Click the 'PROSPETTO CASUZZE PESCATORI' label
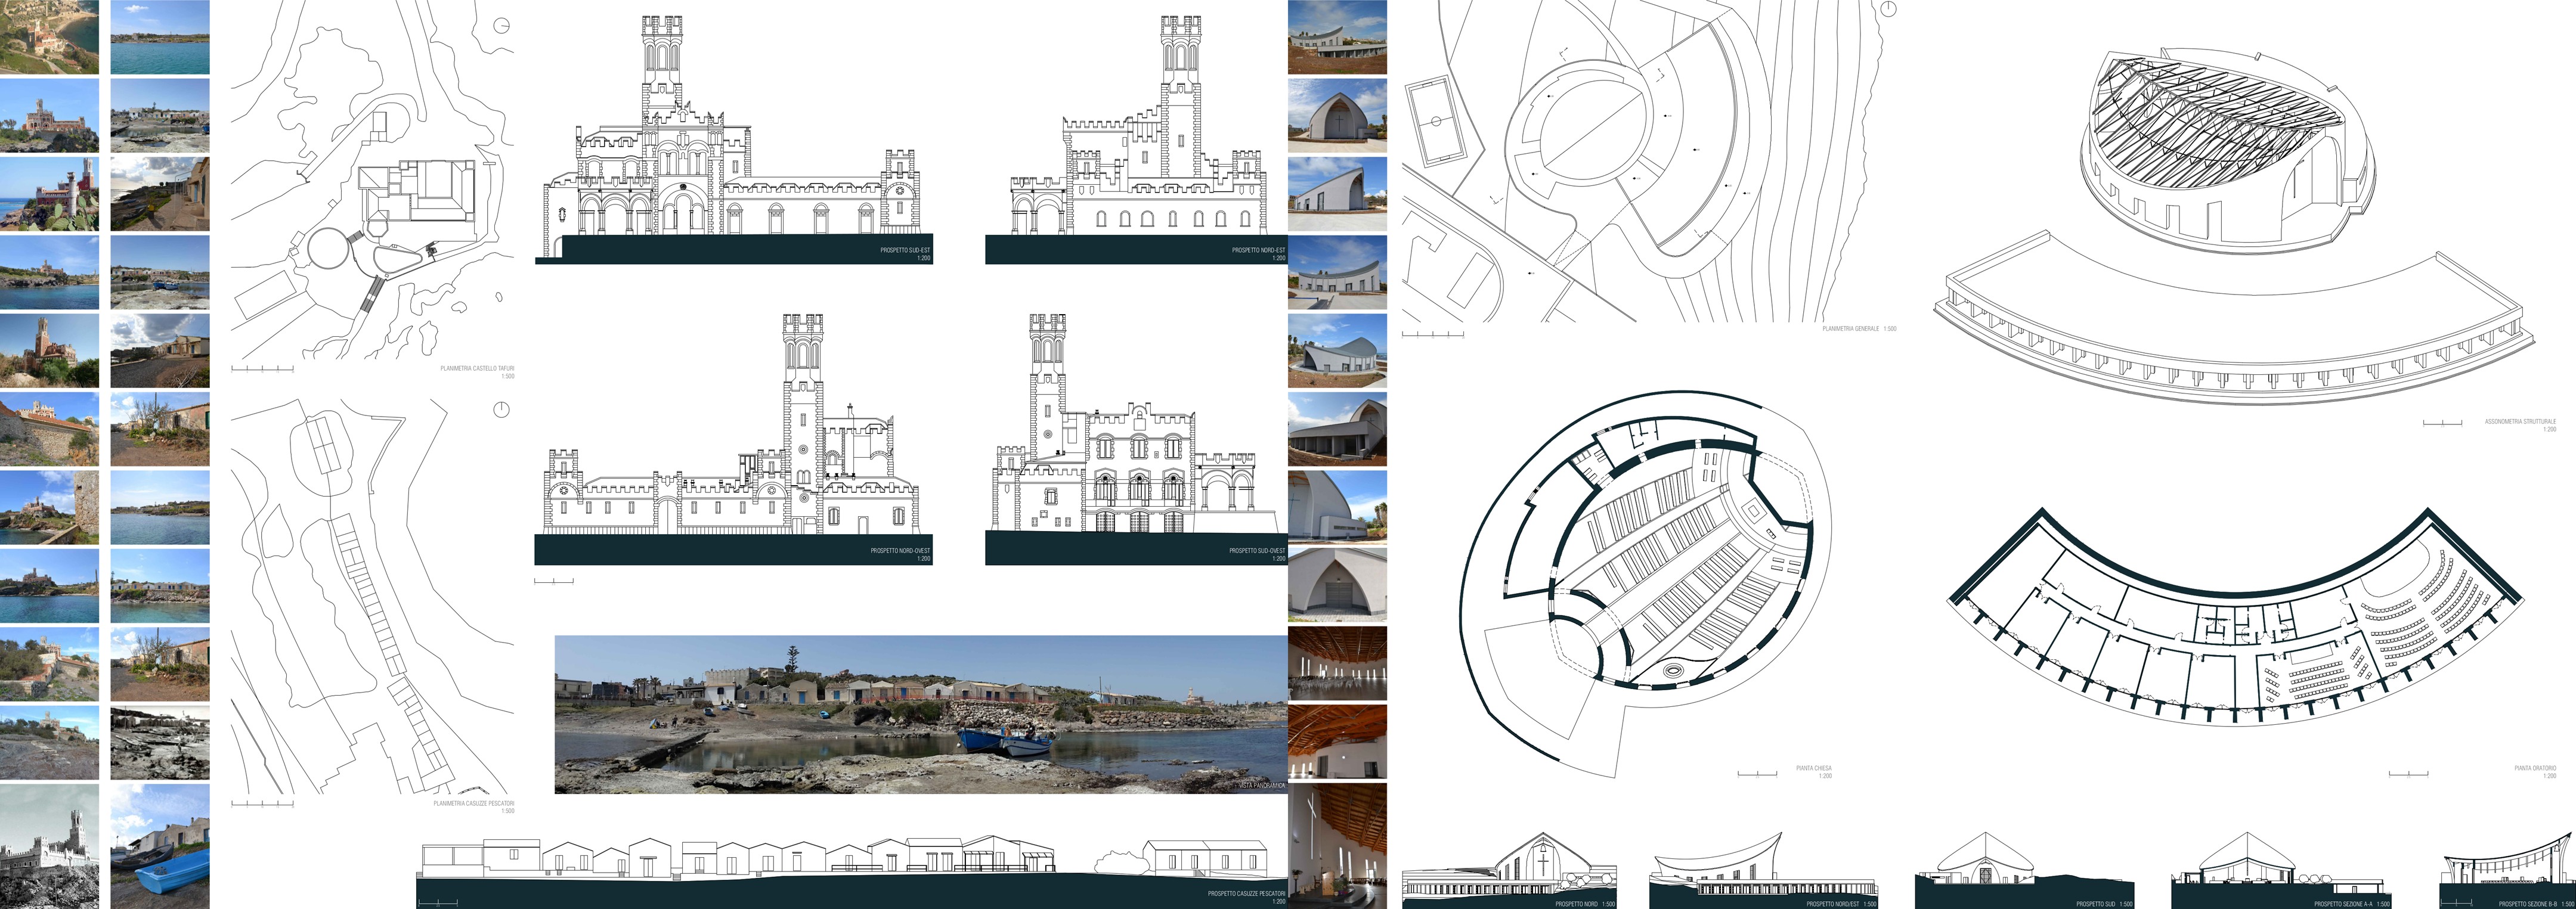Screen dimensions: 2576x909 point(1246,894)
